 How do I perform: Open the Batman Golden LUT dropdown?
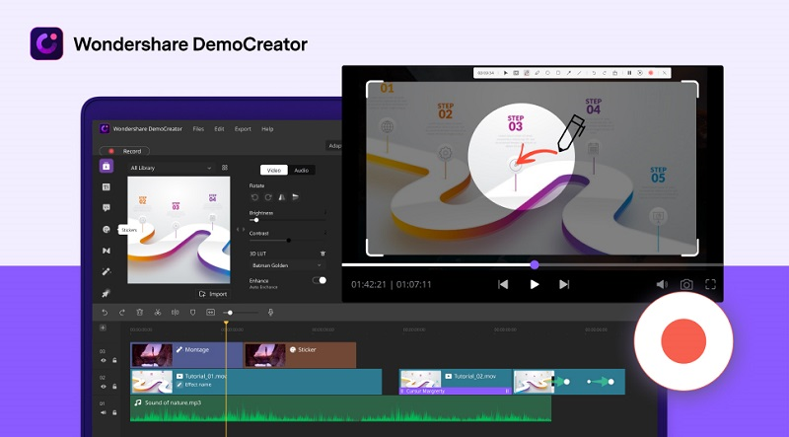pos(286,265)
